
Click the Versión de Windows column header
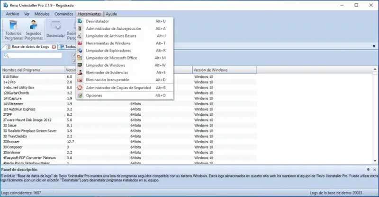coord(223,70)
